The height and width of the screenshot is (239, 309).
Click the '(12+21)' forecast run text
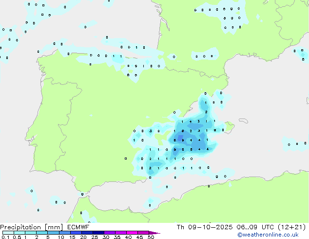click(x=291, y=227)
